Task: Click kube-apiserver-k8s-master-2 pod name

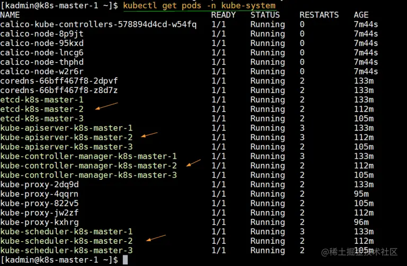Action: tap(66, 137)
